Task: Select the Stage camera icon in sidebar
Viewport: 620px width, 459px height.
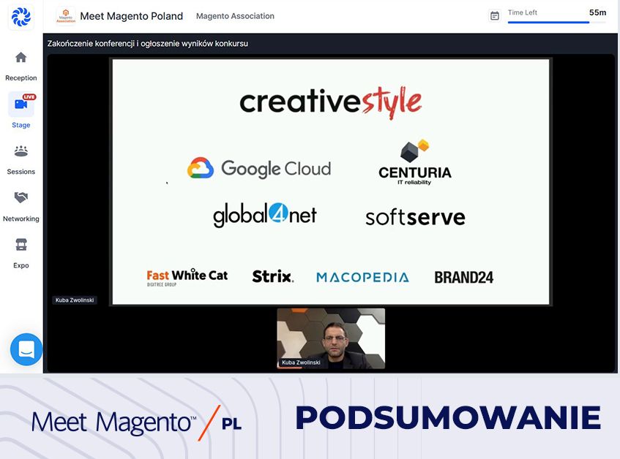Action: pyautogui.click(x=20, y=105)
